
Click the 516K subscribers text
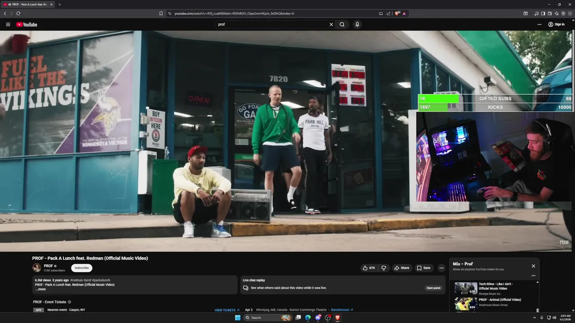click(54, 271)
